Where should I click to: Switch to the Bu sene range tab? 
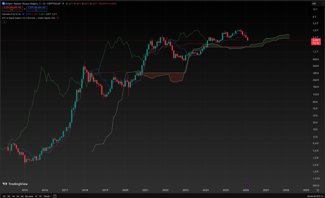click(29, 196)
